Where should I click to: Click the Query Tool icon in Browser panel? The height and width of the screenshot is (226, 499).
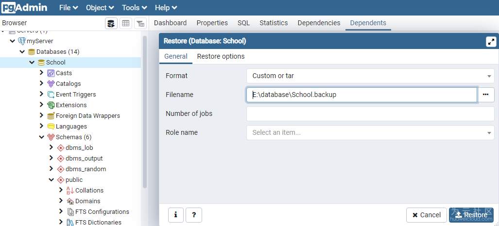tap(111, 23)
